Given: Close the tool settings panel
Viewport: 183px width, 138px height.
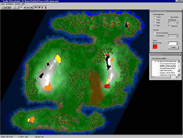Looking at the screenshot, I should (181, 11).
